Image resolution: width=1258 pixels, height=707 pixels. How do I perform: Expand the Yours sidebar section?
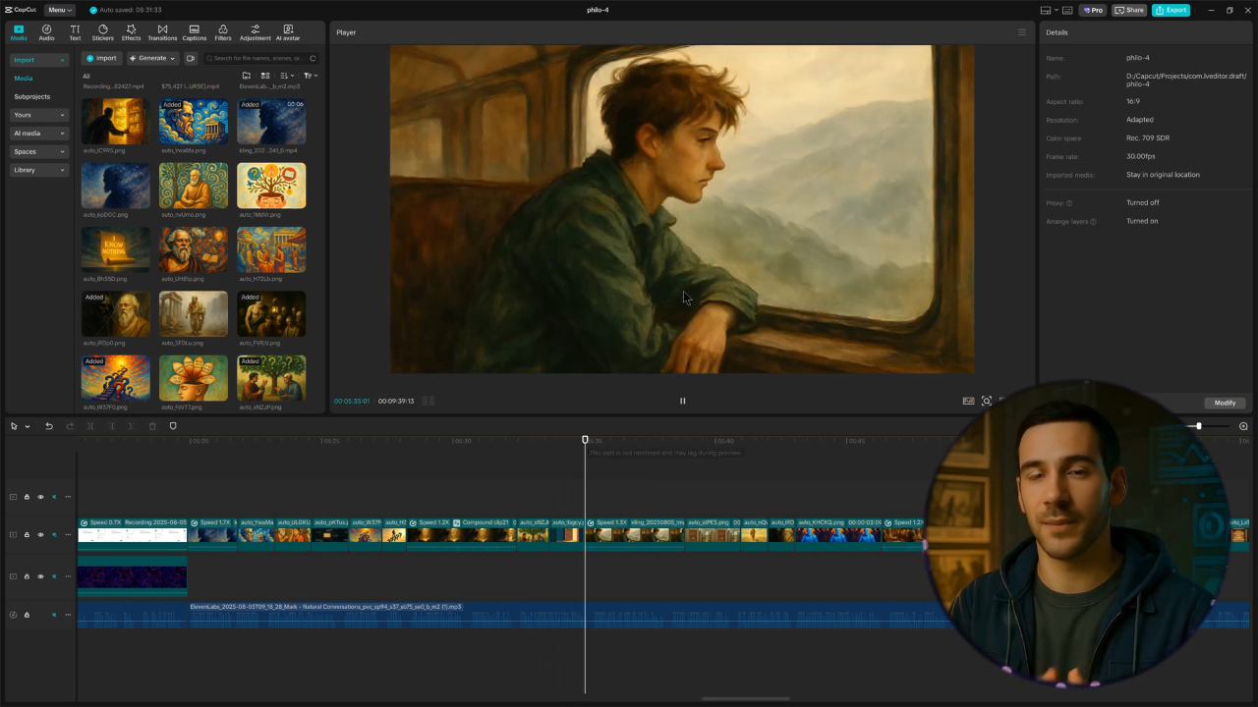coord(39,115)
